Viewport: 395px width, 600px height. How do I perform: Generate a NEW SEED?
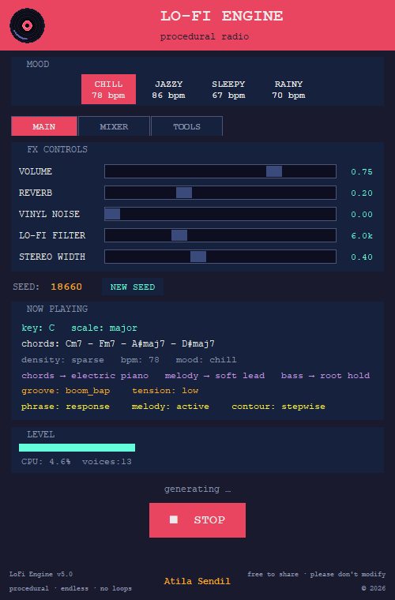(x=133, y=287)
